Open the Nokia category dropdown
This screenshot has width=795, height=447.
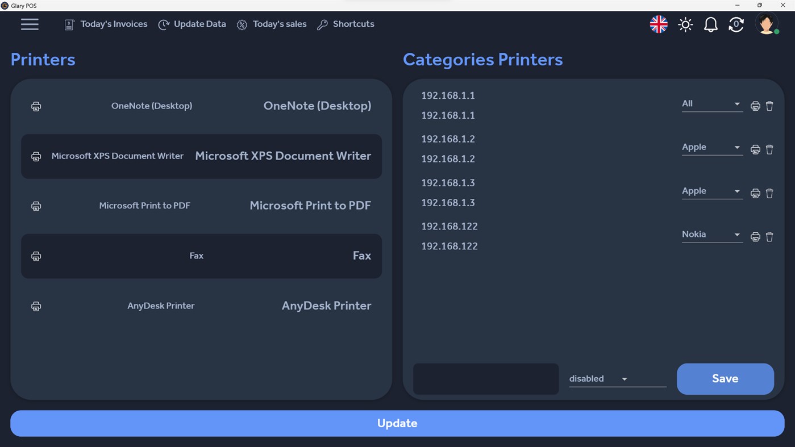[711, 234]
